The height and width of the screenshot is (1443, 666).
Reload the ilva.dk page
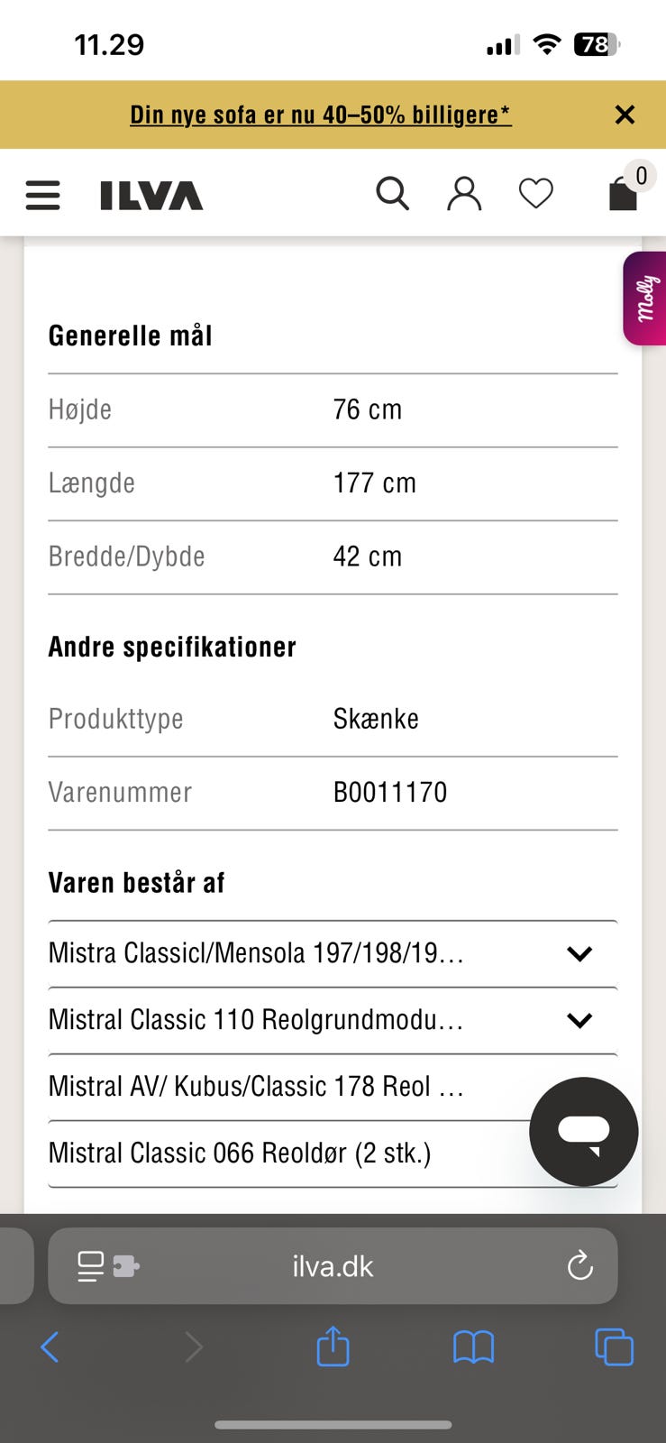coord(579,1266)
